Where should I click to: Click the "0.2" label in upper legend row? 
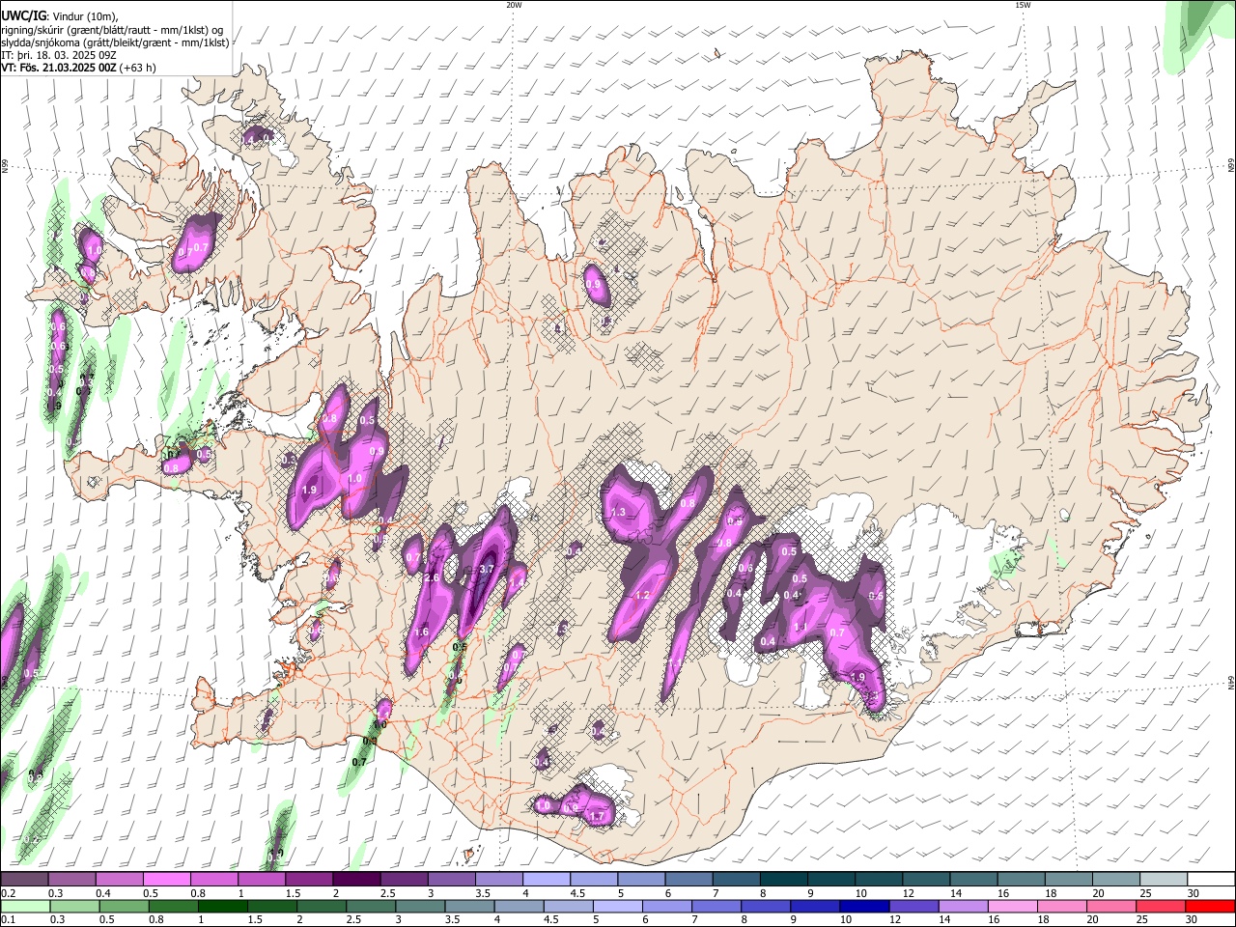point(8,893)
